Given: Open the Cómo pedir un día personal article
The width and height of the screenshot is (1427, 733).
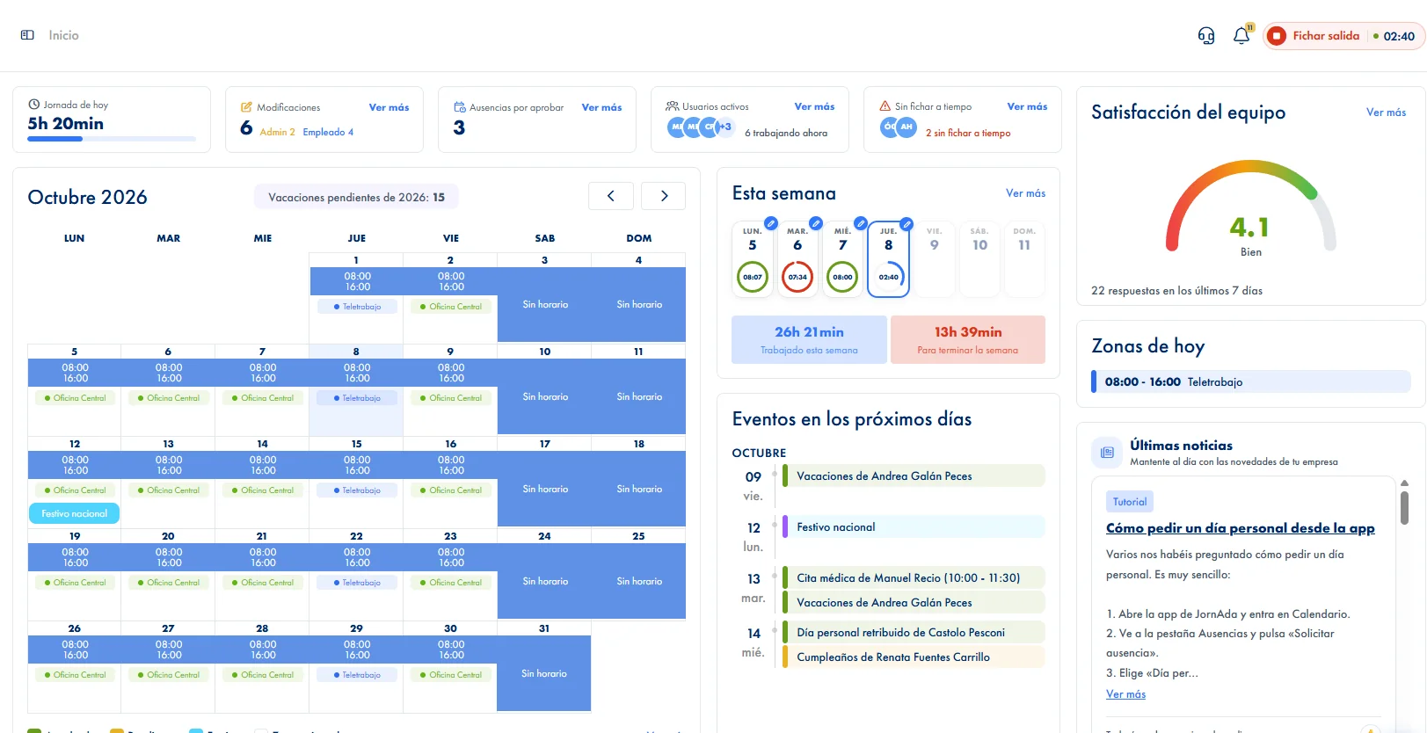Looking at the screenshot, I should [x=1240, y=528].
